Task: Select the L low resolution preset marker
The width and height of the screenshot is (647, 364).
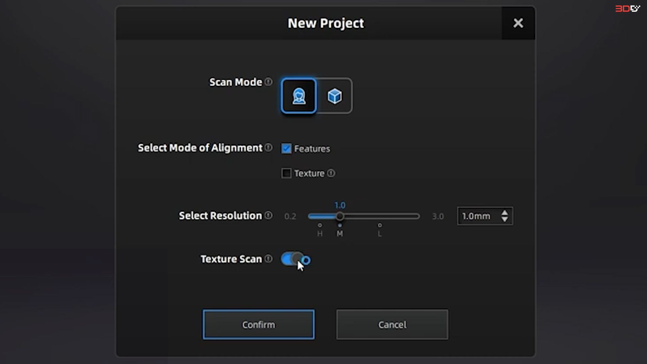Action: tap(380, 225)
